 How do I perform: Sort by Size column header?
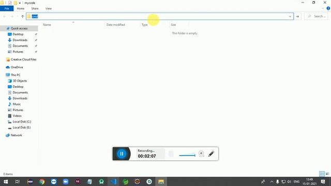tap(173, 25)
